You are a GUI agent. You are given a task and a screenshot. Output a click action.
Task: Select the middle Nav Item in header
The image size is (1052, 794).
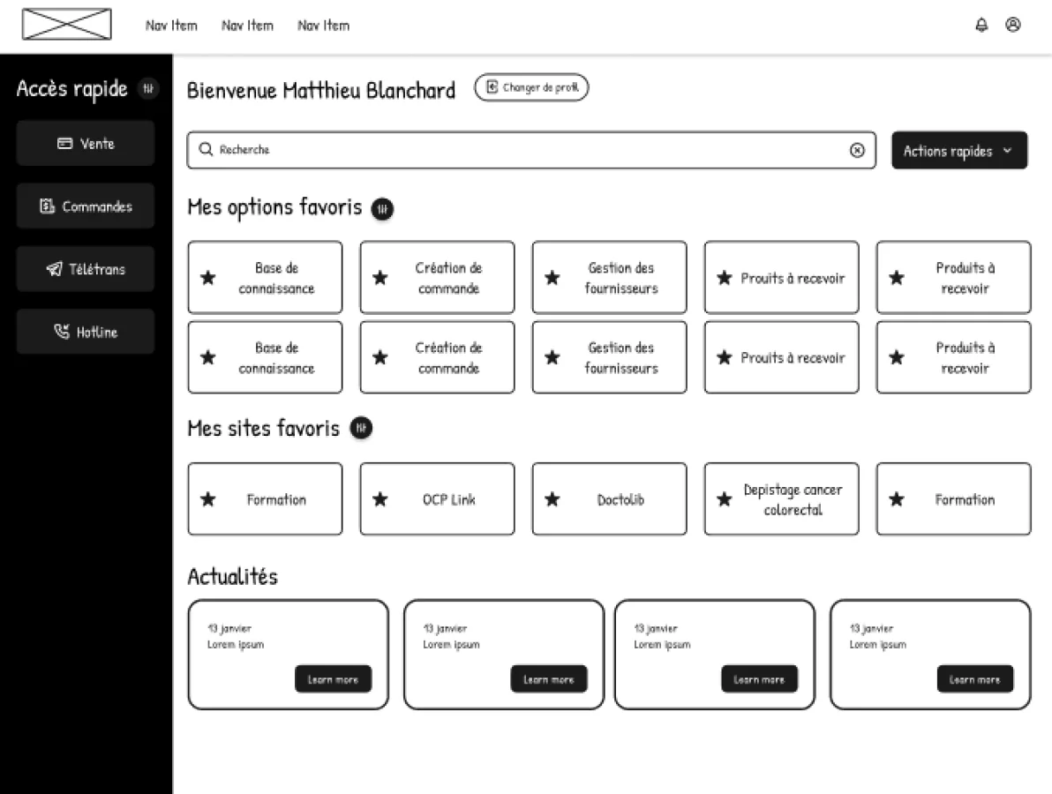point(247,26)
